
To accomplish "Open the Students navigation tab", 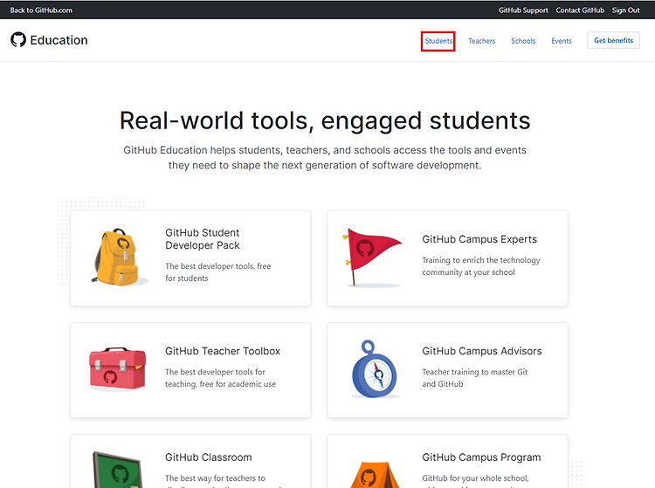I will (438, 41).
